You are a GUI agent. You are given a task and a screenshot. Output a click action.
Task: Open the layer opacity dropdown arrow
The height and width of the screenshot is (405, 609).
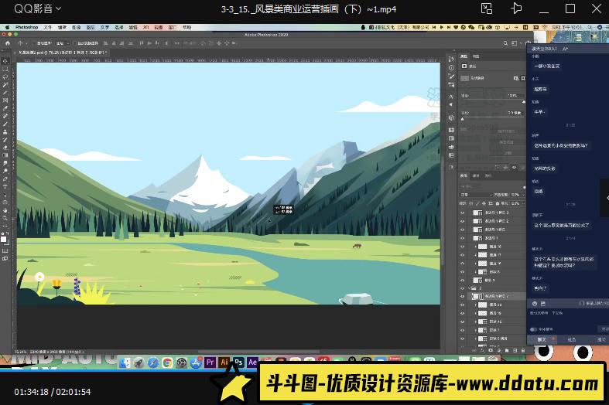tap(524, 195)
